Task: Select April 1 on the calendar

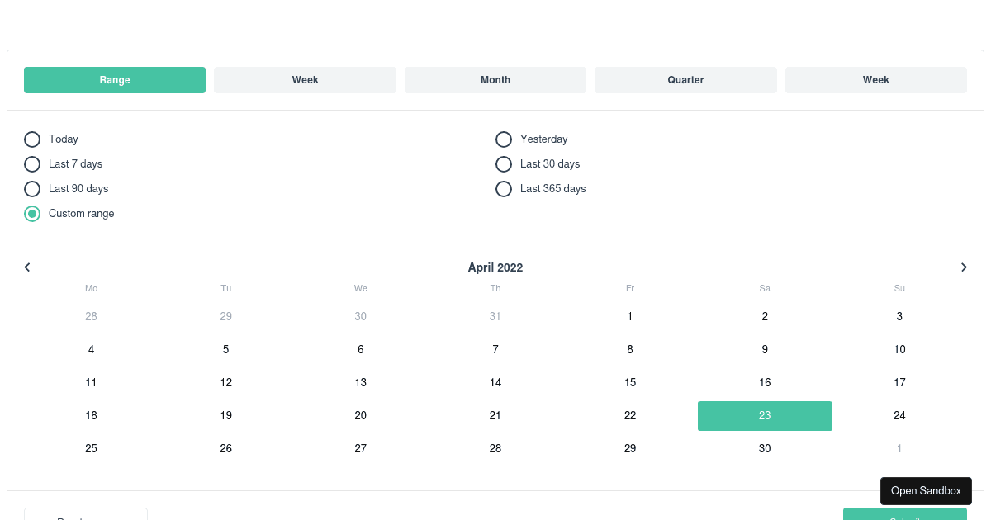Action: pyautogui.click(x=630, y=316)
